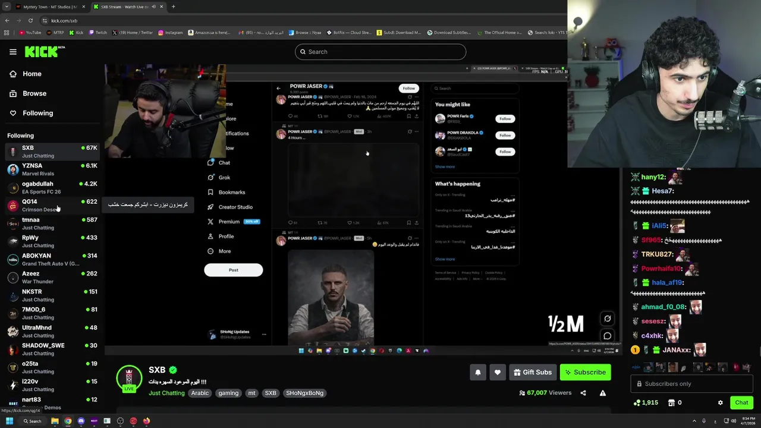This screenshot has width=761, height=428.
Task: Open the Browse section
Action: [34, 93]
